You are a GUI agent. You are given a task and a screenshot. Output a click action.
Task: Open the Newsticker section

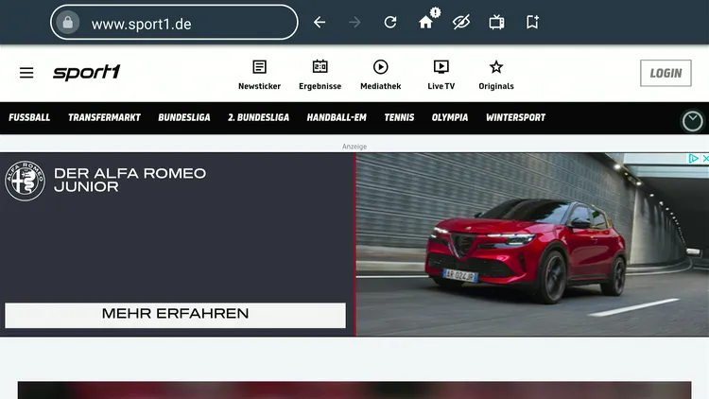coord(259,75)
